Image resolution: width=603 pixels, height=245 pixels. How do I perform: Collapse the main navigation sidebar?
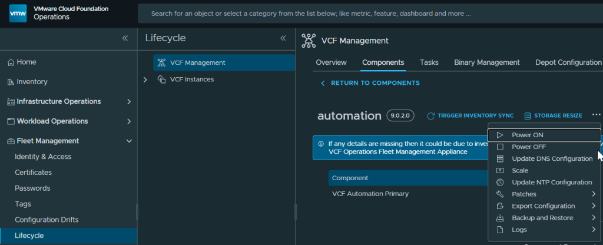pyautogui.click(x=125, y=38)
